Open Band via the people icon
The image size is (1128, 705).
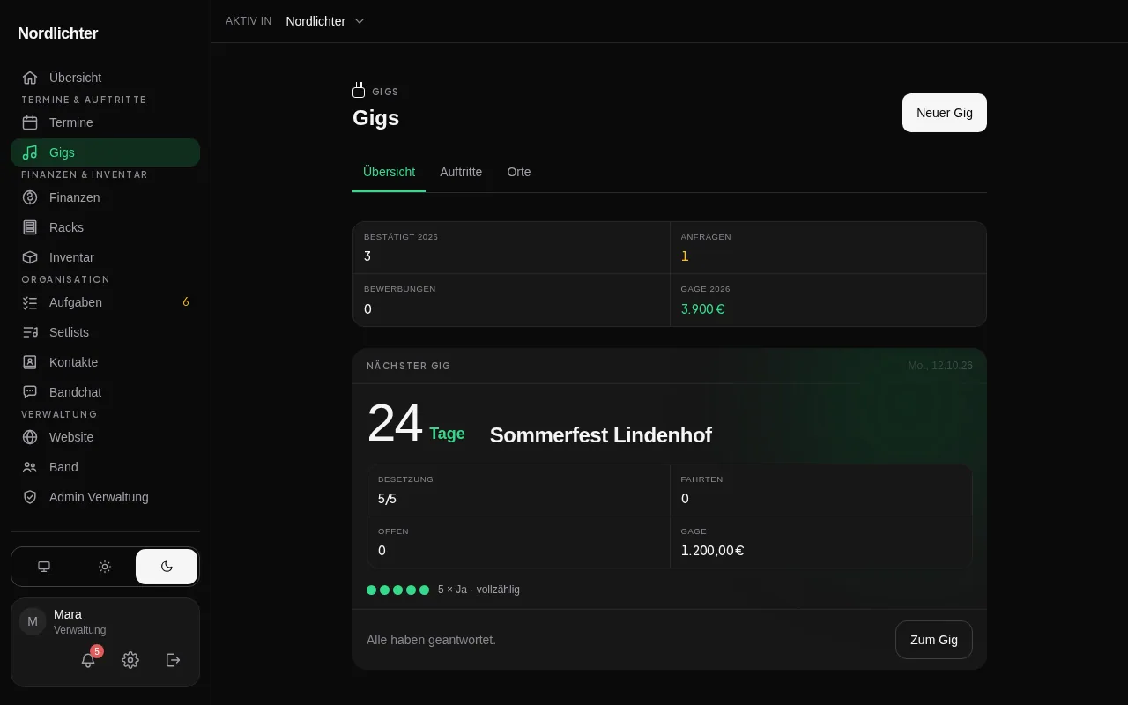click(x=30, y=467)
